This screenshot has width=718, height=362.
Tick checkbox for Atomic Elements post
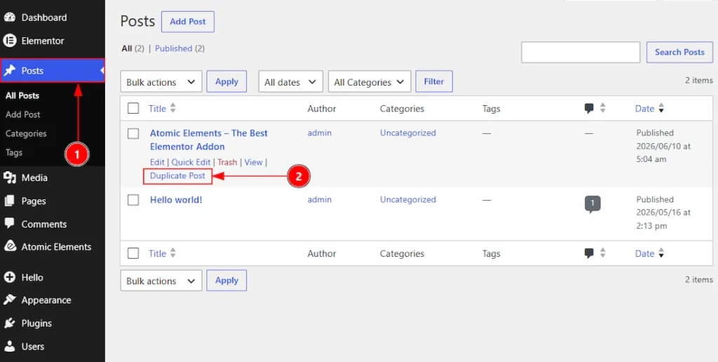click(133, 133)
